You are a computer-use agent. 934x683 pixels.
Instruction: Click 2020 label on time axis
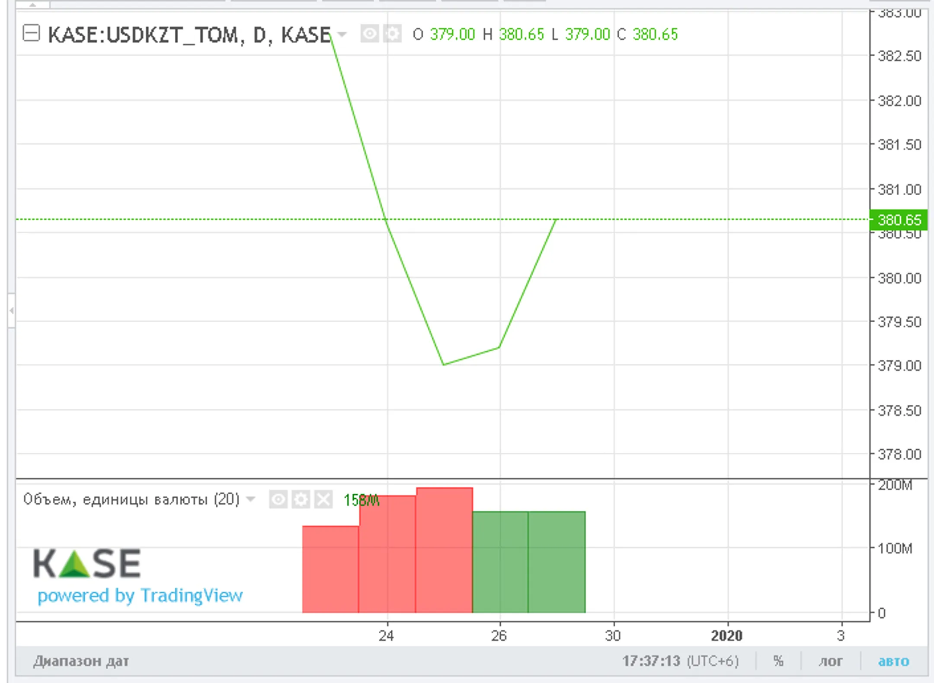(x=726, y=635)
